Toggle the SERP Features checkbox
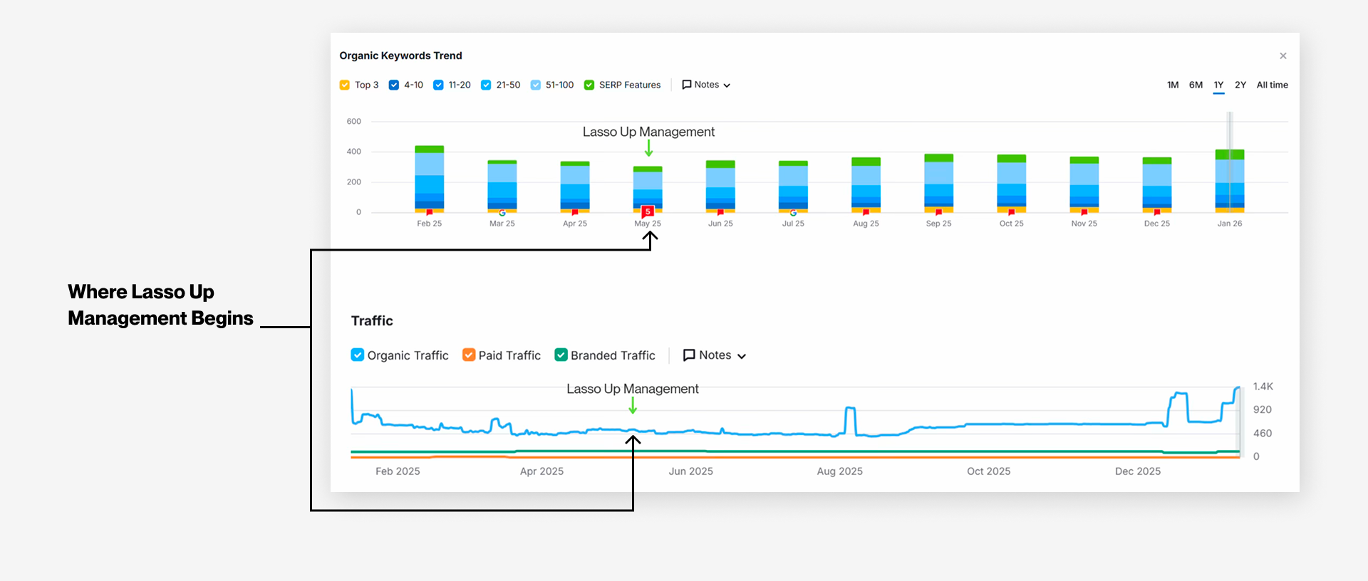This screenshot has height=581, width=1368. click(x=589, y=85)
